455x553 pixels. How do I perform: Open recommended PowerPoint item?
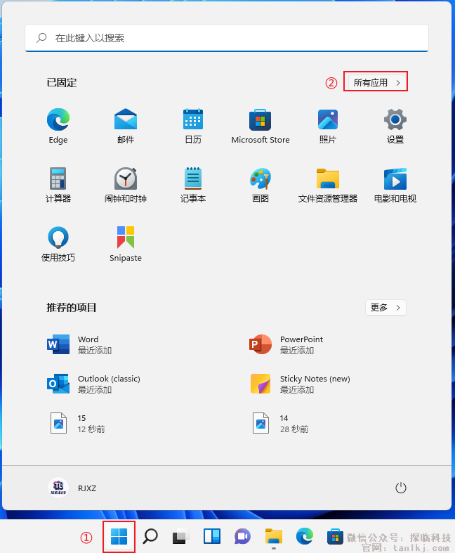point(286,344)
